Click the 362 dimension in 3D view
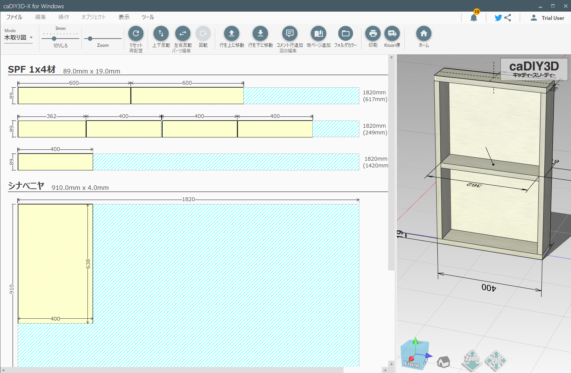Screen dimensions: 571x373 pos(474,185)
